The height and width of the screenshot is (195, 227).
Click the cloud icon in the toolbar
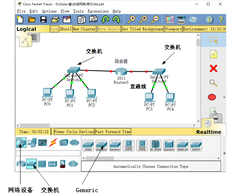click(193, 19)
